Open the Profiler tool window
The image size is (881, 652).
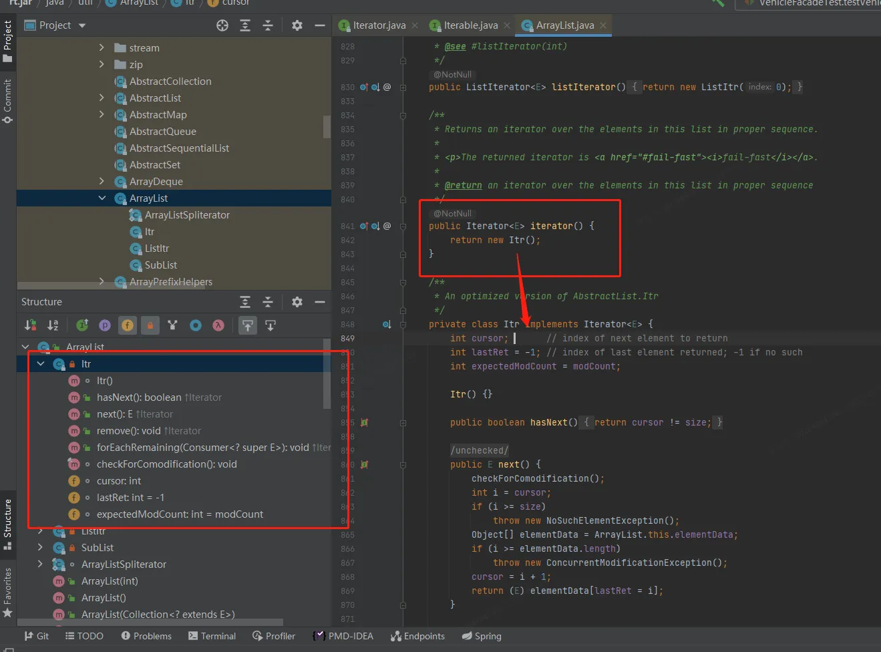[274, 636]
